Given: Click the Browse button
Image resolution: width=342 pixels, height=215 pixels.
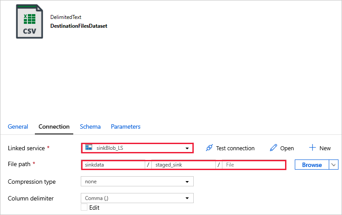Looking at the screenshot, I should coord(312,165).
